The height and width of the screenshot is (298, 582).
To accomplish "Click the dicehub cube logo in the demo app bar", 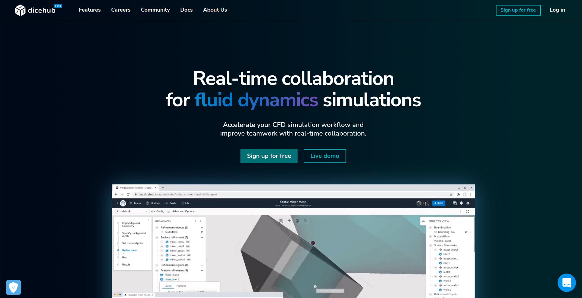I will [x=123, y=203].
